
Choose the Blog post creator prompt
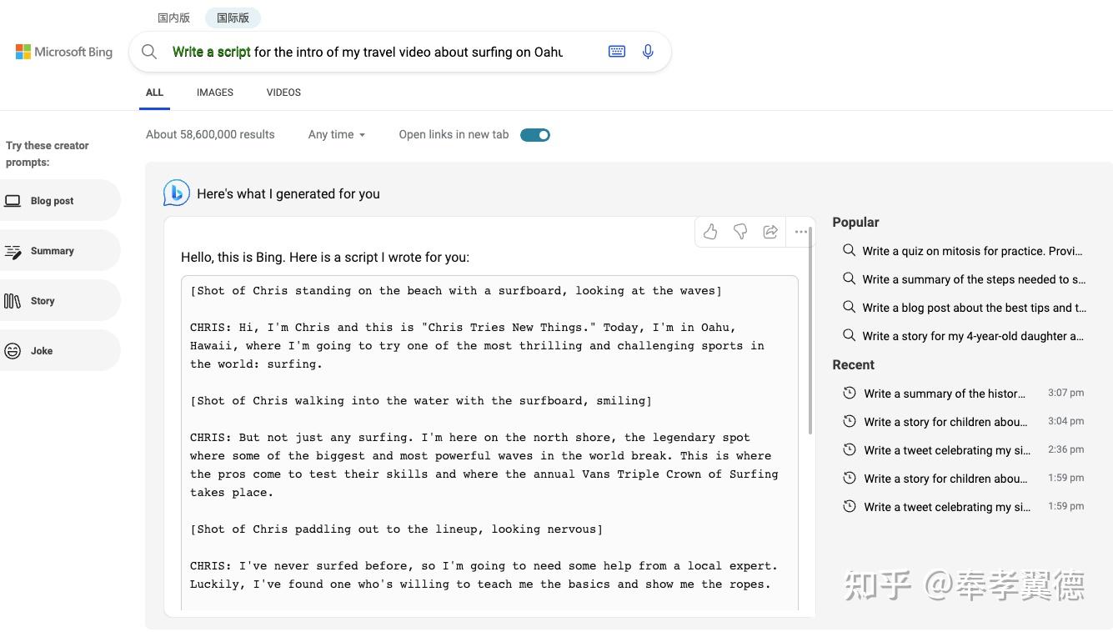58,201
